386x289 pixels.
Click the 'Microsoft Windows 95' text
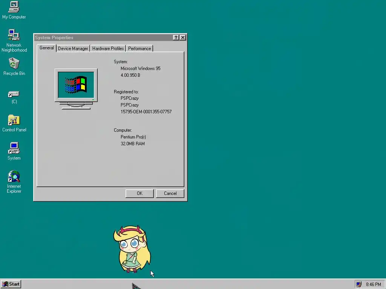pyautogui.click(x=140, y=68)
